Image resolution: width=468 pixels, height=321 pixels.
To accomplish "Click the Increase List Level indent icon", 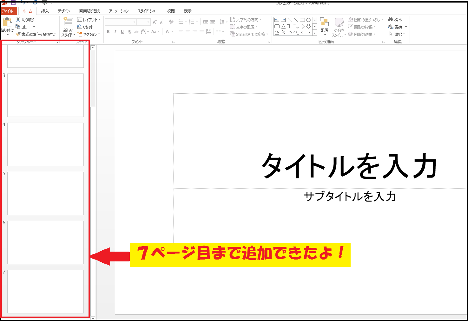I will (x=212, y=22).
